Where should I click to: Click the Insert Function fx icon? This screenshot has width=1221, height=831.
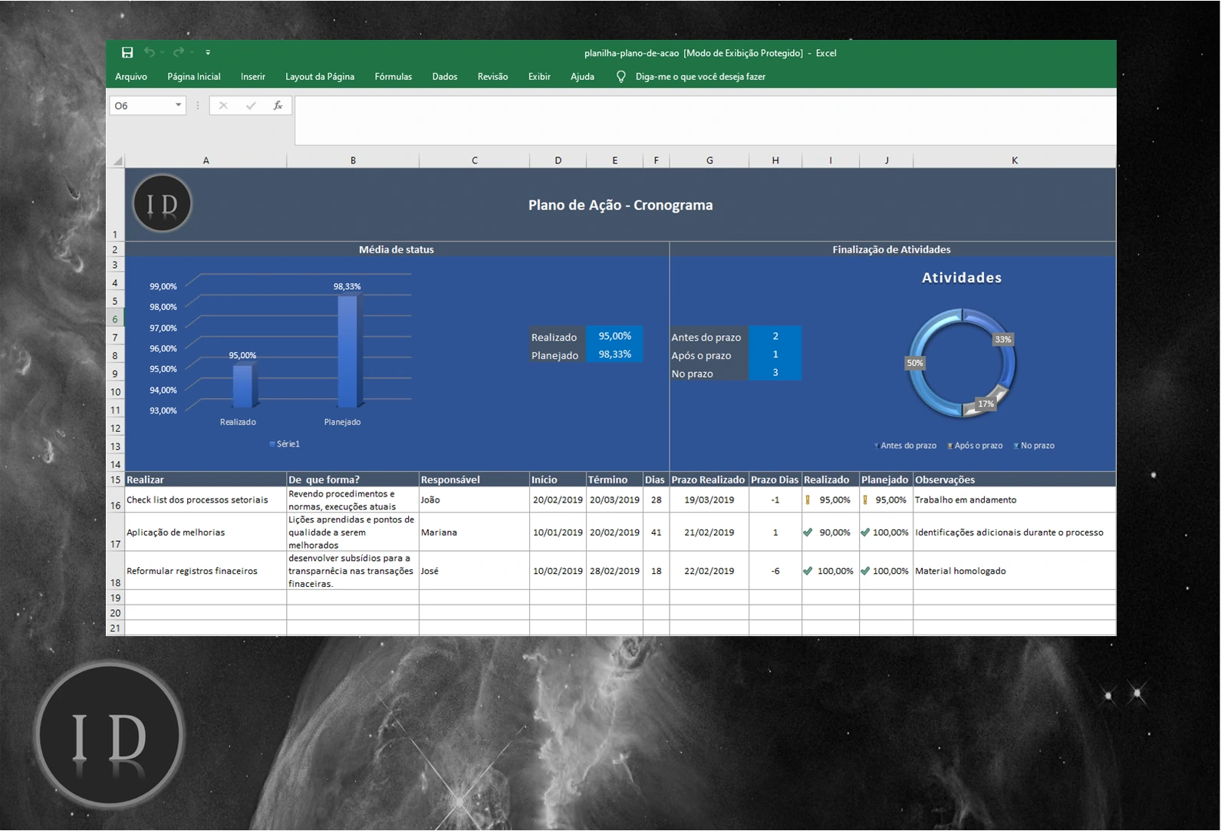[278, 106]
